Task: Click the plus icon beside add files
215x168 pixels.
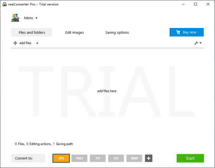Action: 15,43
